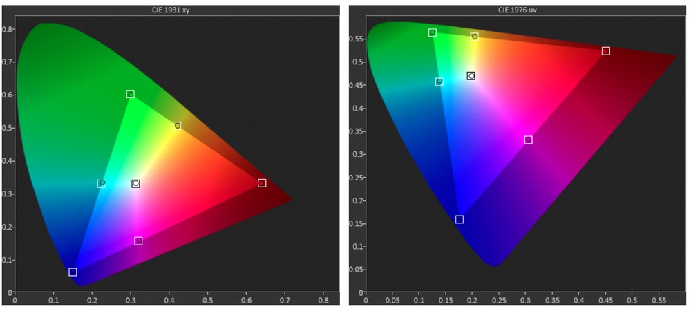
Task: Click '0.3' on the CIE 1976 vertical axis
Action: click(358, 154)
